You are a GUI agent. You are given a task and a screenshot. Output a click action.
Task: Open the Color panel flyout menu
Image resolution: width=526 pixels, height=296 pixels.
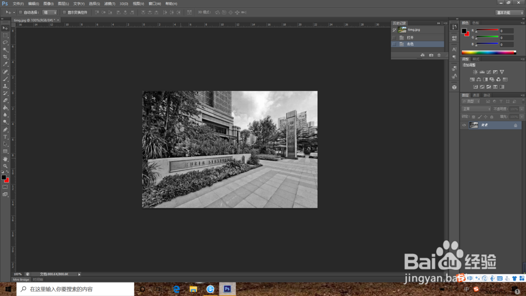pyautogui.click(x=522, y=23)
